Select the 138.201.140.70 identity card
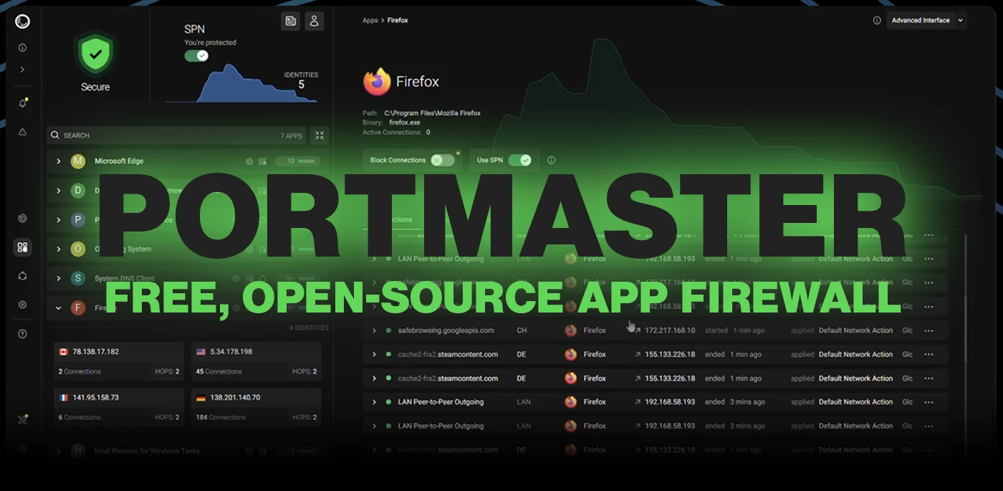The image size is (1003, 491). click(x=256, y=406)
